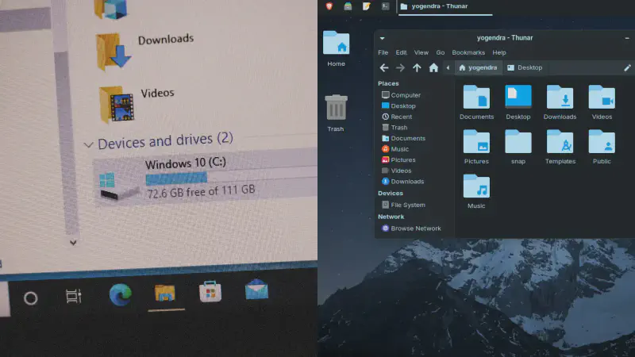635x357 pixels.
Task: Open the File menu in Thunar
Action: click(x=383, y=52)
